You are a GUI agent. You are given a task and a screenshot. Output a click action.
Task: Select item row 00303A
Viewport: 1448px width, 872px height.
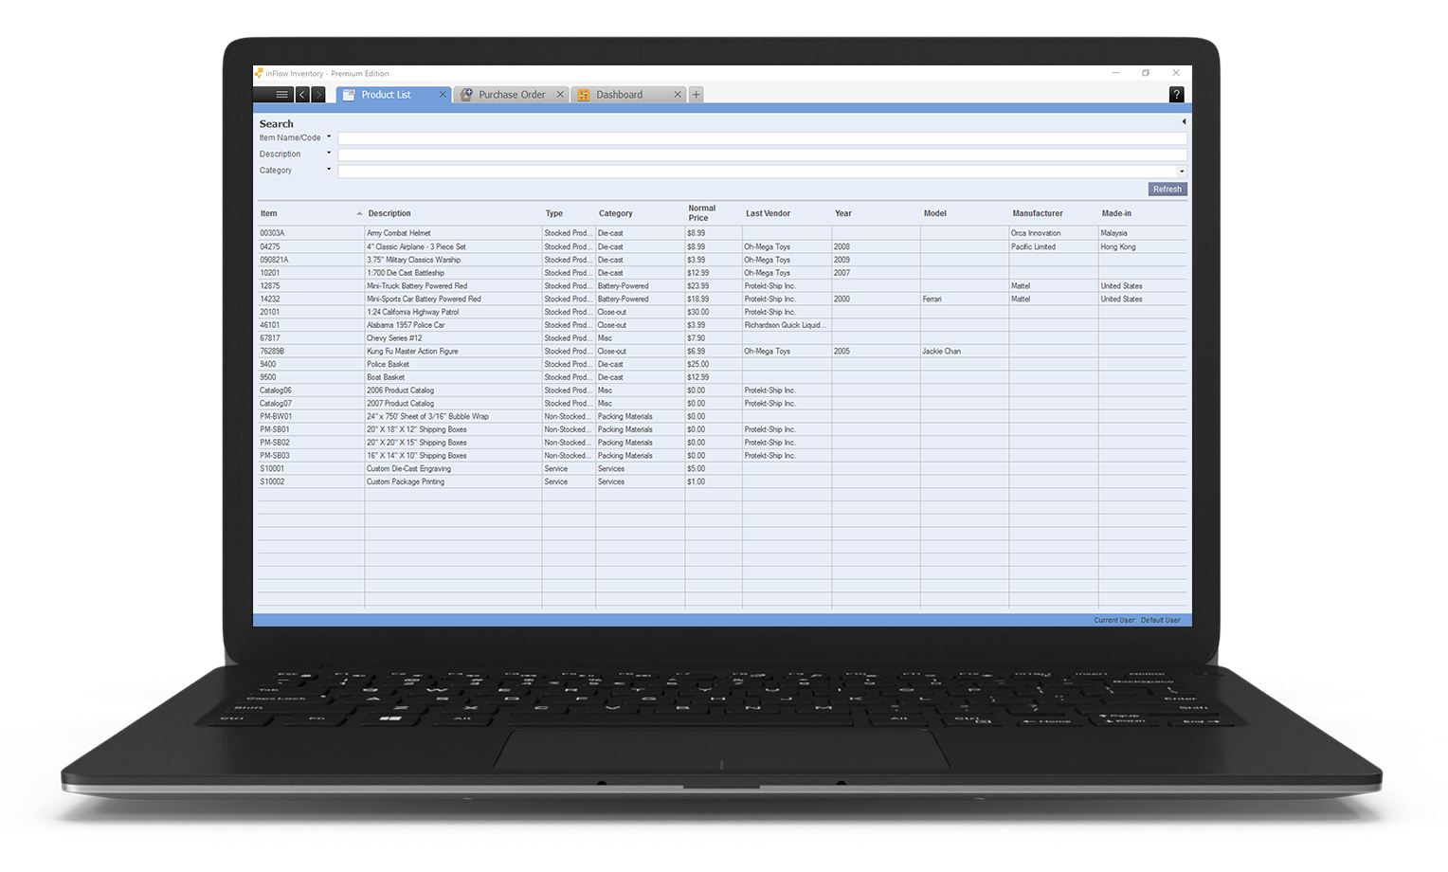click(722, 233)
